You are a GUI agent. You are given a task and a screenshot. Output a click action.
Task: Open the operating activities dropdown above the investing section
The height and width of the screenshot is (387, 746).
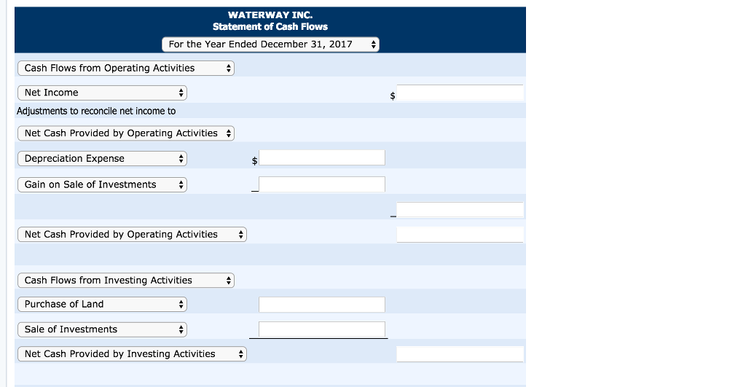pyautogui.click(x=132, y=235)
